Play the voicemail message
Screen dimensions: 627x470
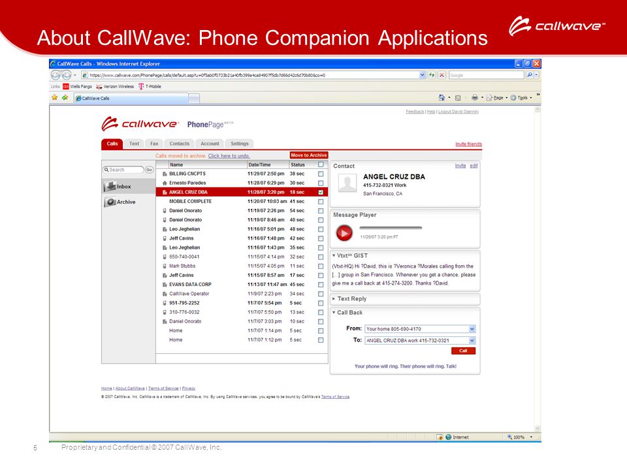(344, 233)
